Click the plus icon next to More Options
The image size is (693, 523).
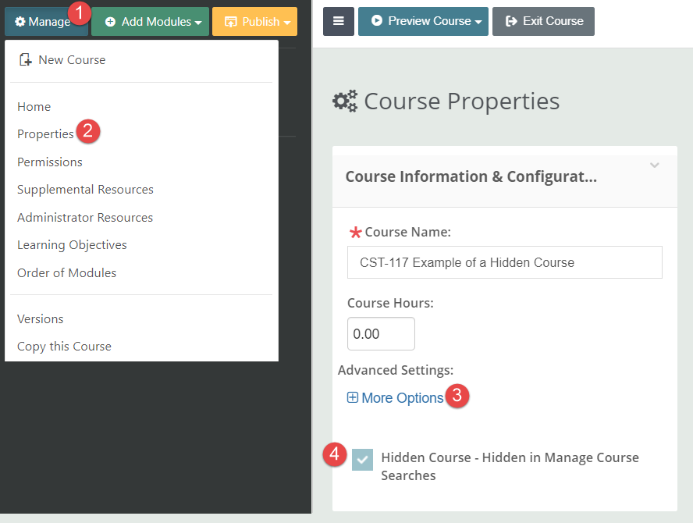click(x=353, y=397)
